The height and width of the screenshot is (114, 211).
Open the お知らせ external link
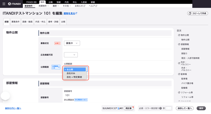pyautogui.click(x=80, y=6)
